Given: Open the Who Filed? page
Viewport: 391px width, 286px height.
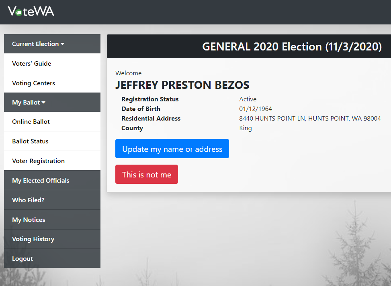Looking at the screenshot, I should click(x=52, y=200).
